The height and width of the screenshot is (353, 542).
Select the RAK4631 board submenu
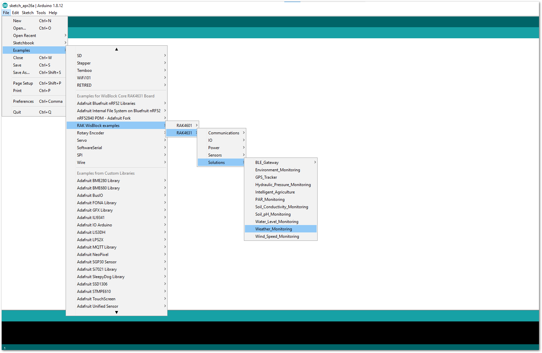pos(182,133)
